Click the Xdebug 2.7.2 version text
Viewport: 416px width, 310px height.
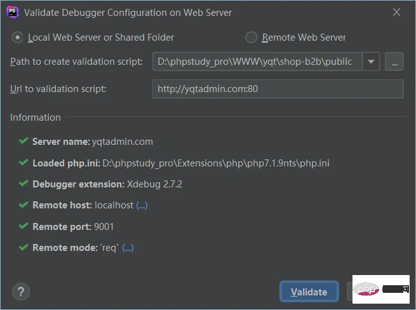tap(154, 184)
